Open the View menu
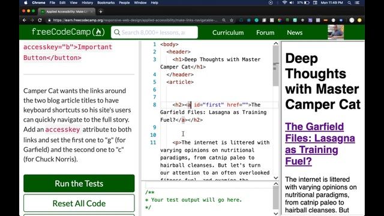Image resolution: width=384 pixels, height=216 pixels. [73, 2]
